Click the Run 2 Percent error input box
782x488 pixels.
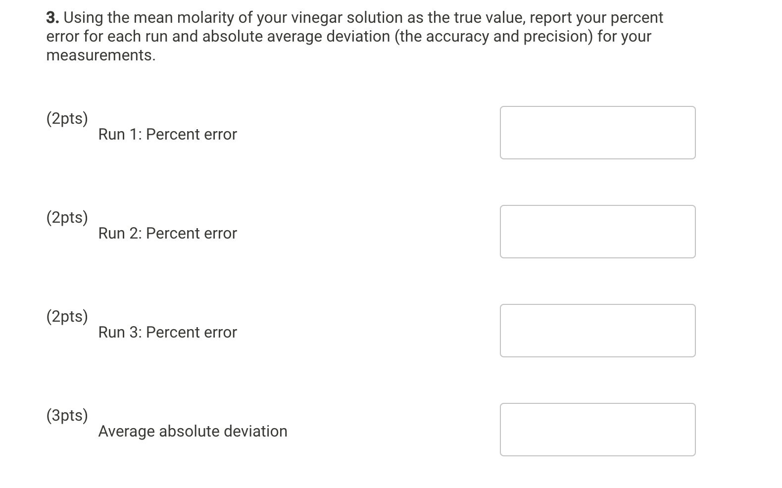click(x=598, y=231)
